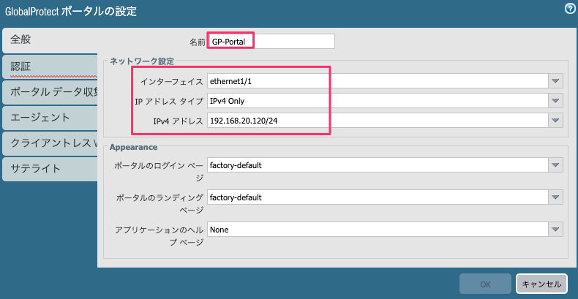Click the None help page field

[378, 230]
